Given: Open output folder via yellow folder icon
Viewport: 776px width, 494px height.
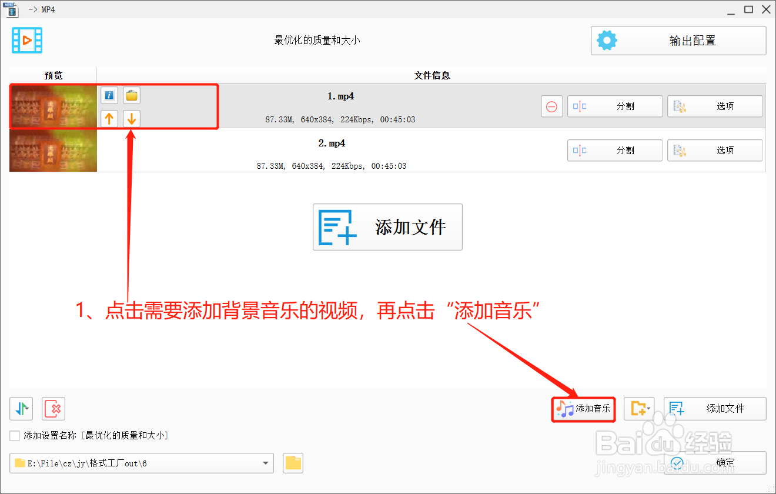Looking at the screenshot, I should (x=293, y=463).
